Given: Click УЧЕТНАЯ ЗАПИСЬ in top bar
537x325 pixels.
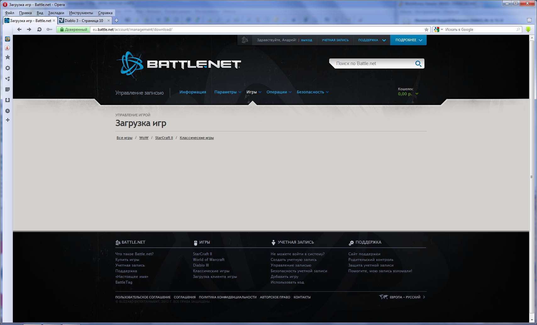Looking at the screenshot, I should (x=335, y=40).
